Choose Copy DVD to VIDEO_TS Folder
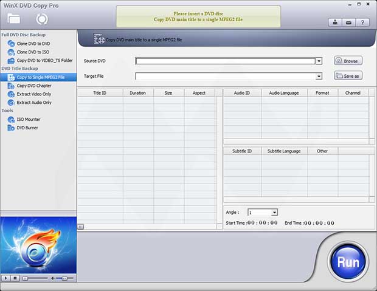 pyautogui.click(x=45, y=61)
